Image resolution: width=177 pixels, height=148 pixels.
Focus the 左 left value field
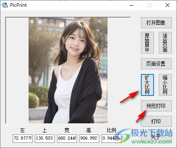23,138
